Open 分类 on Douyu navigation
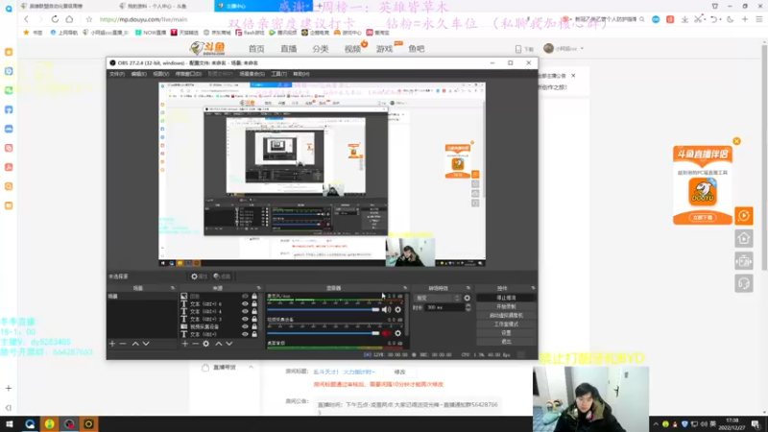 321,49
